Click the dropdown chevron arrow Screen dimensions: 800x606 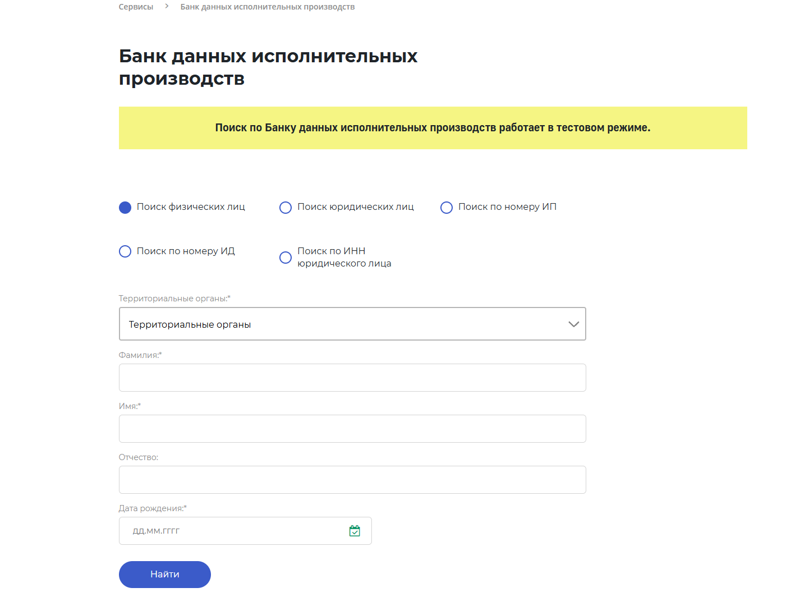coord(573,324)
